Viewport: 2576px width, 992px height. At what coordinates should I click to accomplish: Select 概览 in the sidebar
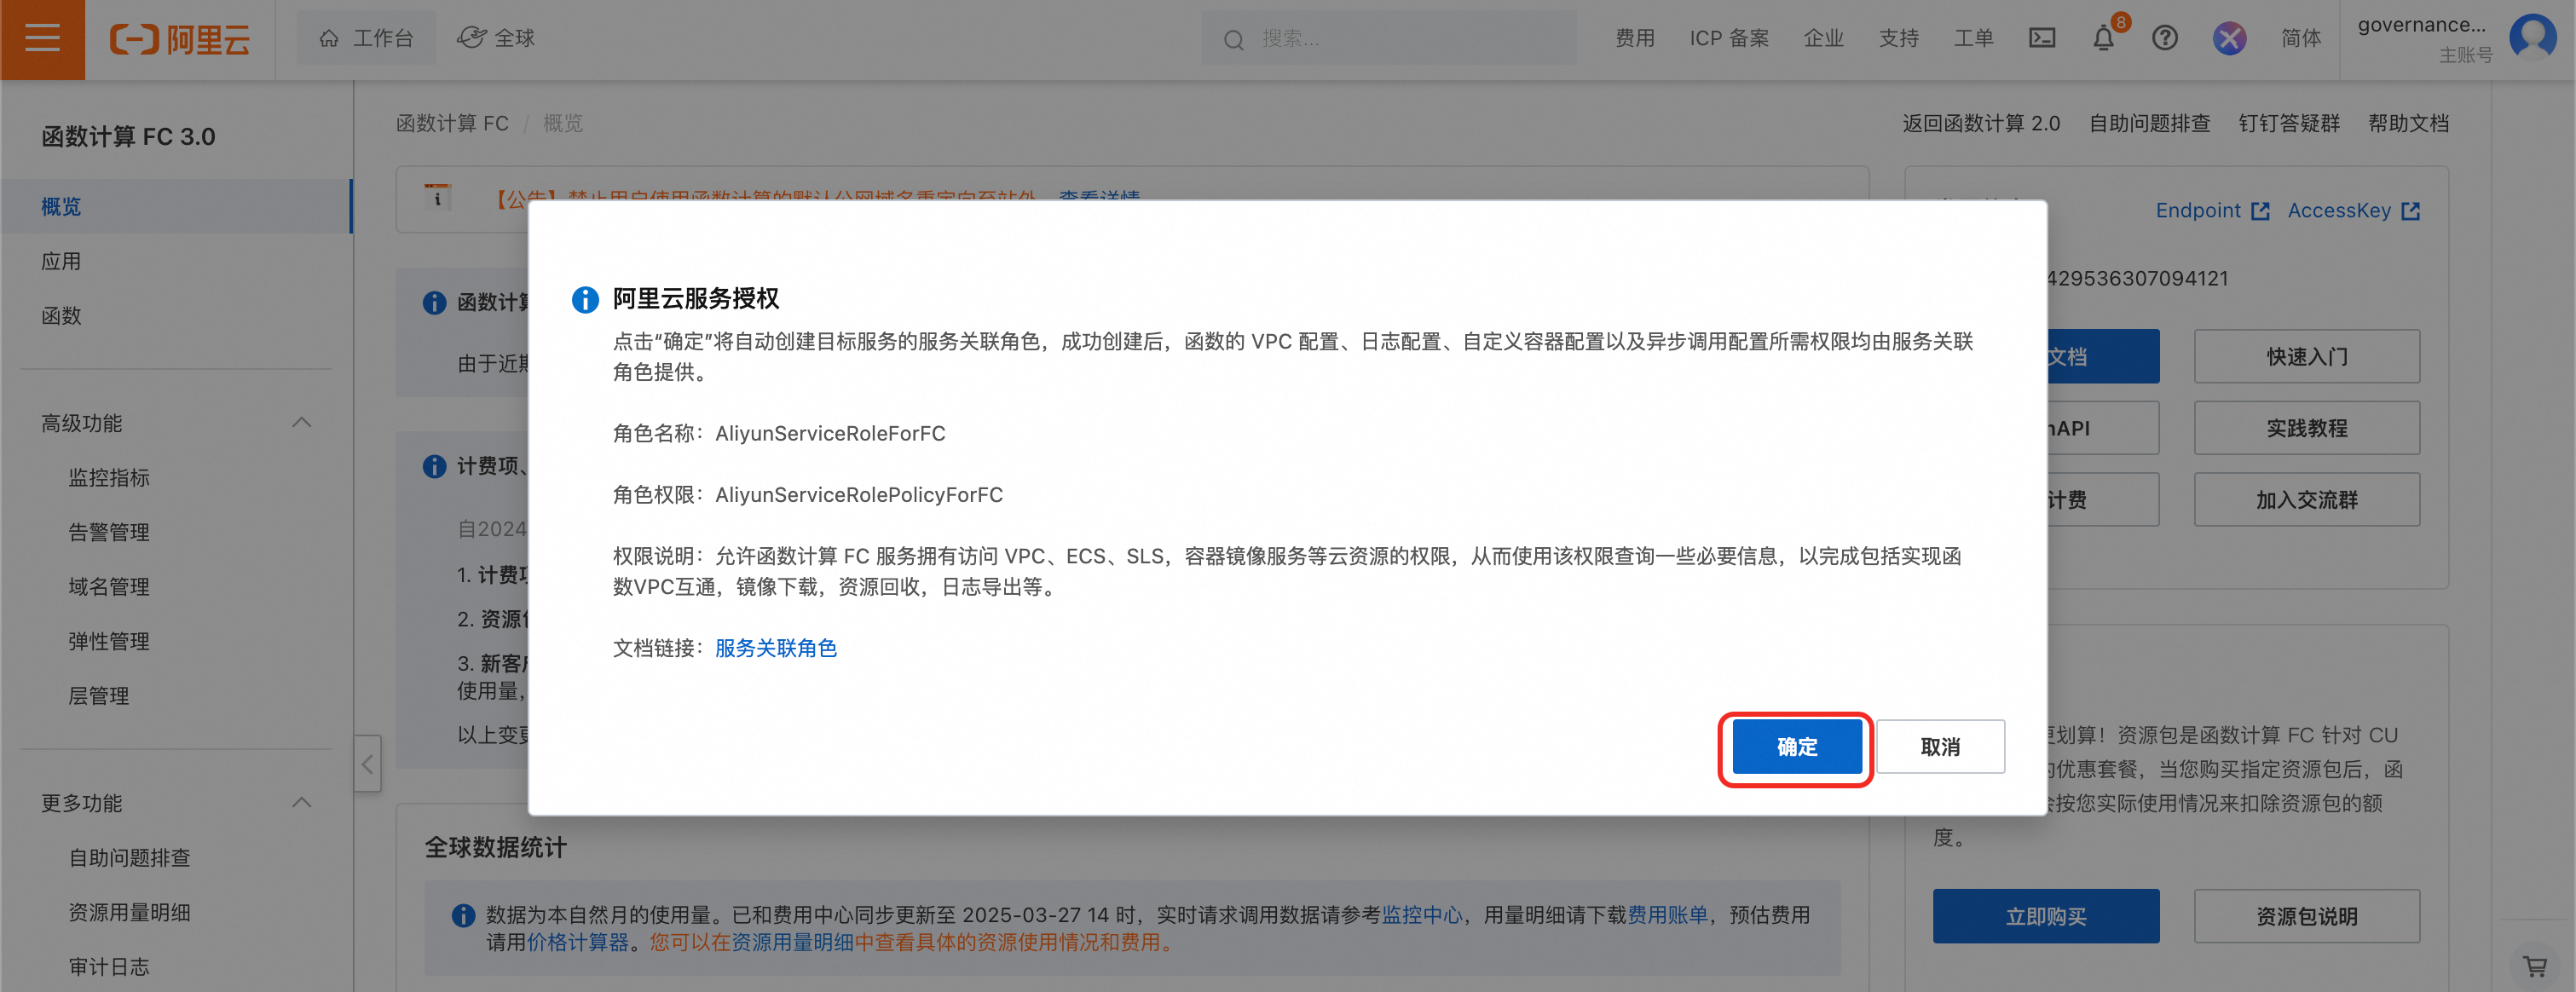click(176, 206)
